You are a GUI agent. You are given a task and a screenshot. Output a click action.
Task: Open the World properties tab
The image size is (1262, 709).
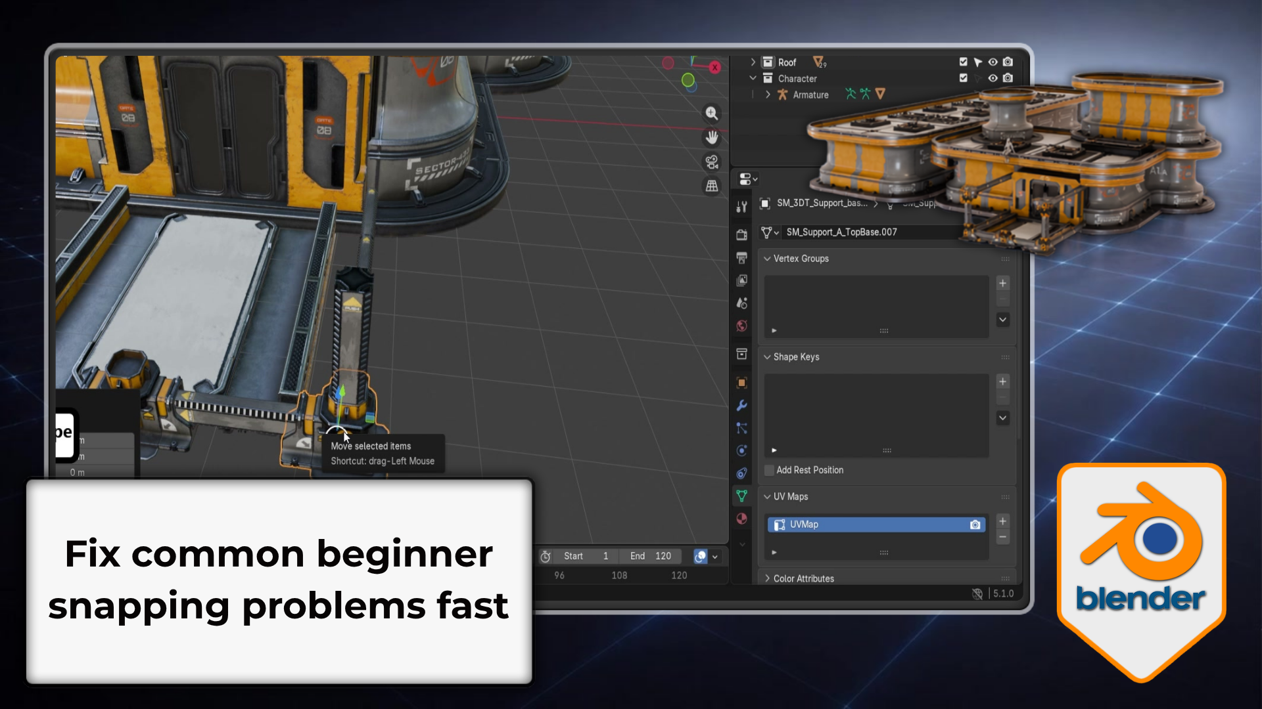[742, 326]
